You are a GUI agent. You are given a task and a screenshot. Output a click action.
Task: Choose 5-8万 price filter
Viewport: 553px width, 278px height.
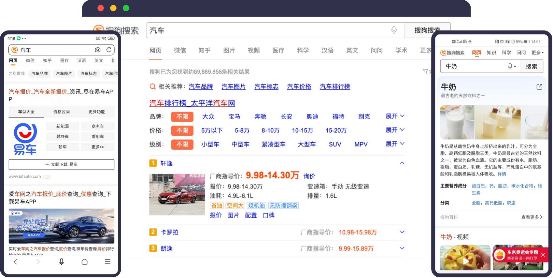(x=242, y=131)
